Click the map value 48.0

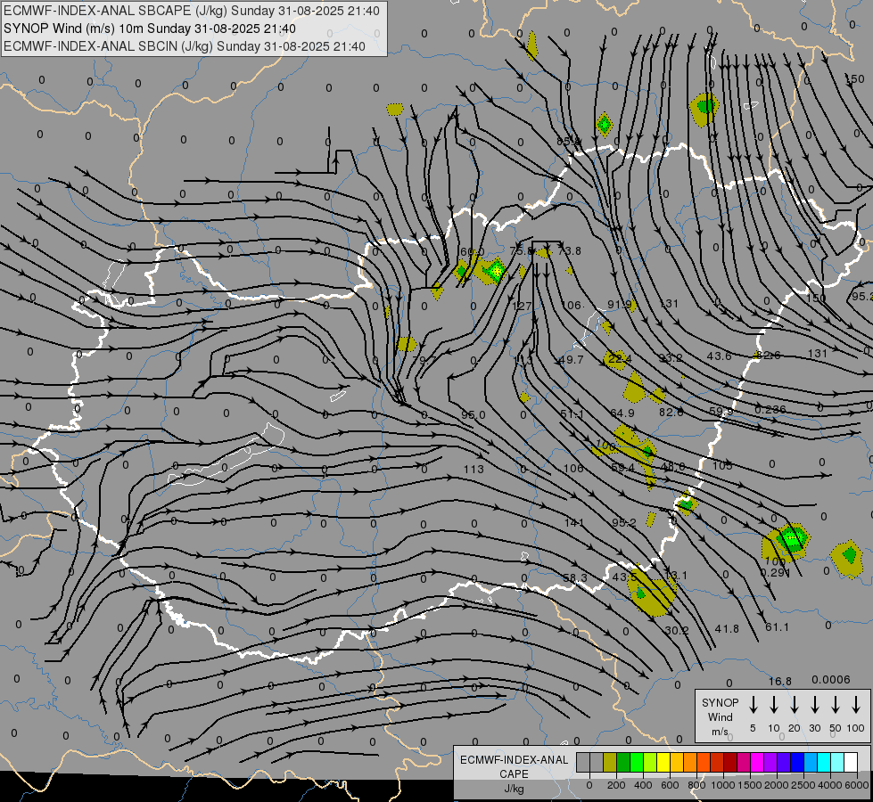pyautogui.click(x=672, y=467)
